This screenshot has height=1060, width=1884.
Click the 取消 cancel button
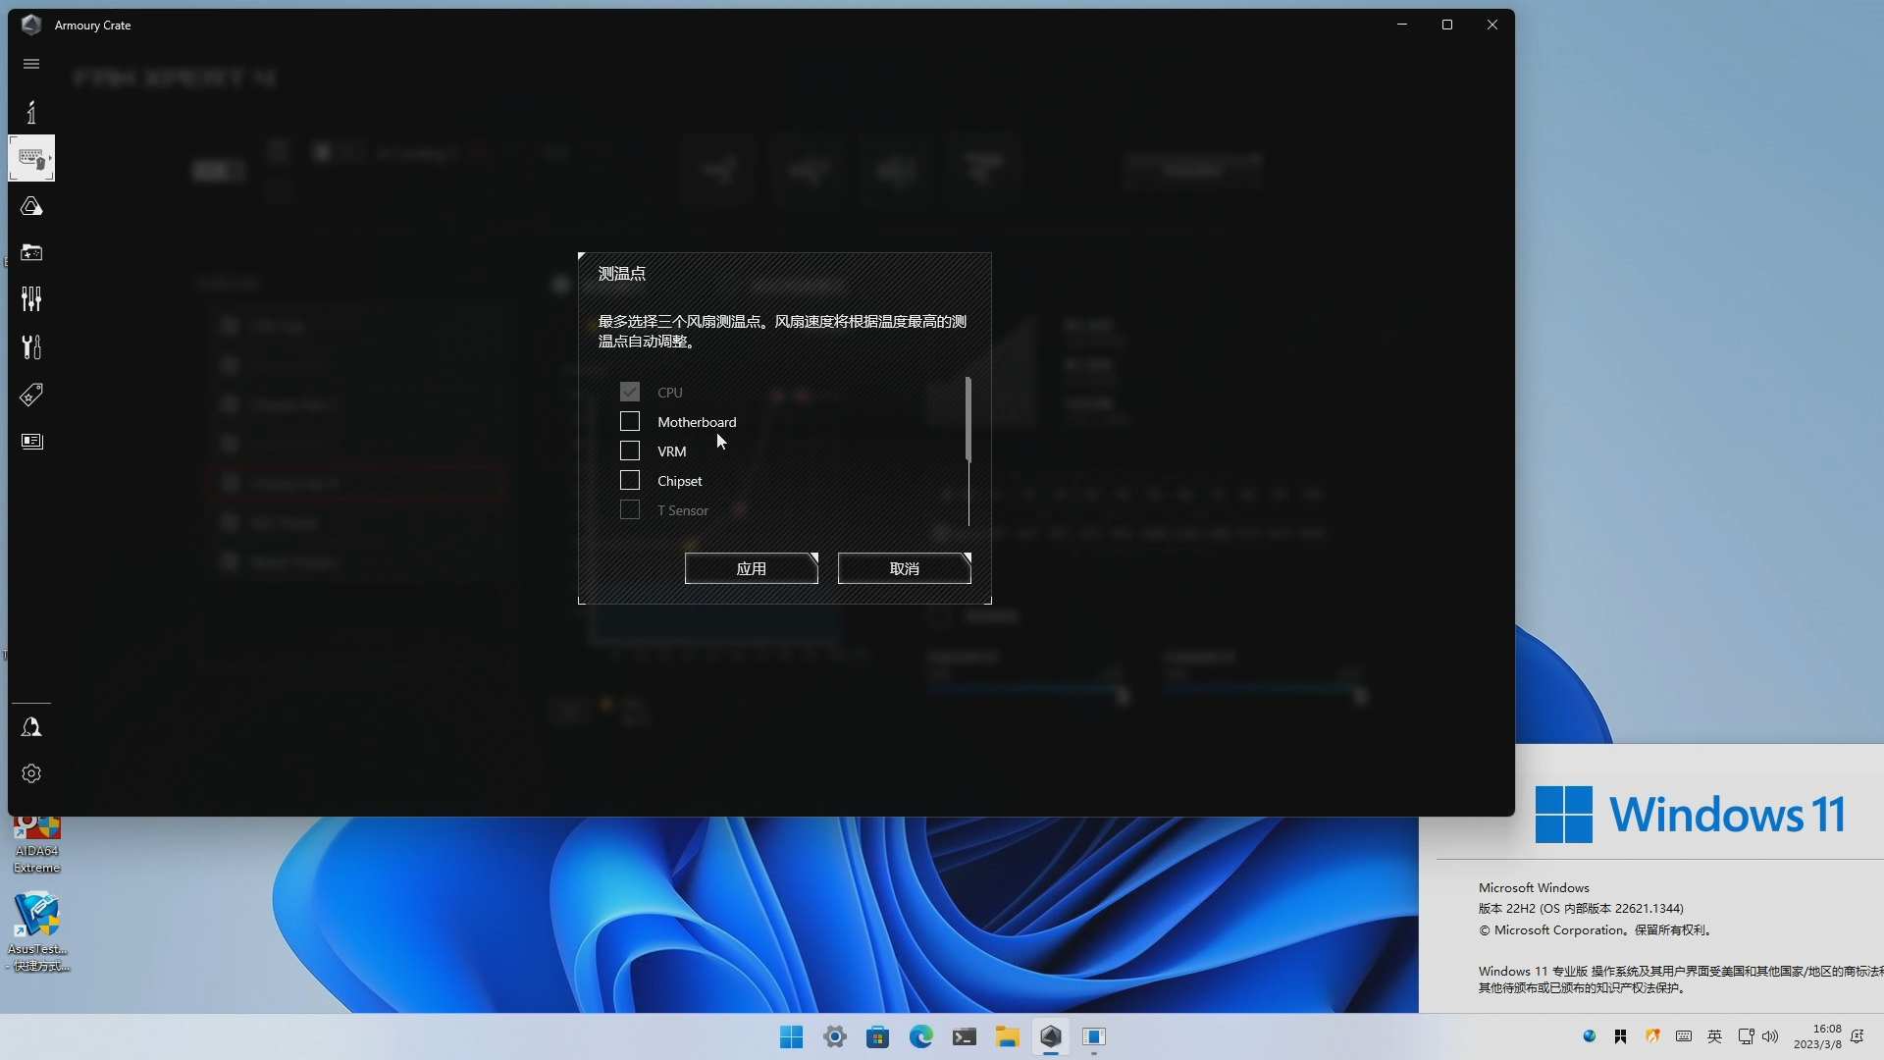tap(904, 568)
